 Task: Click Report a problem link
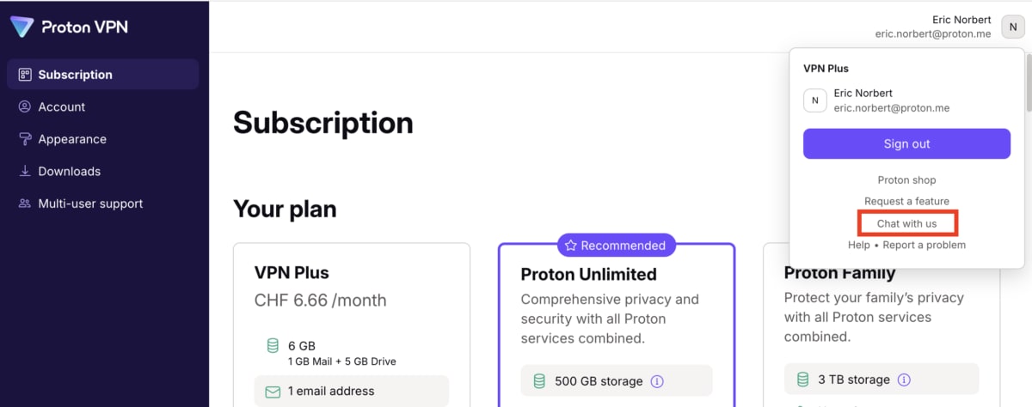tap(924, 246)
